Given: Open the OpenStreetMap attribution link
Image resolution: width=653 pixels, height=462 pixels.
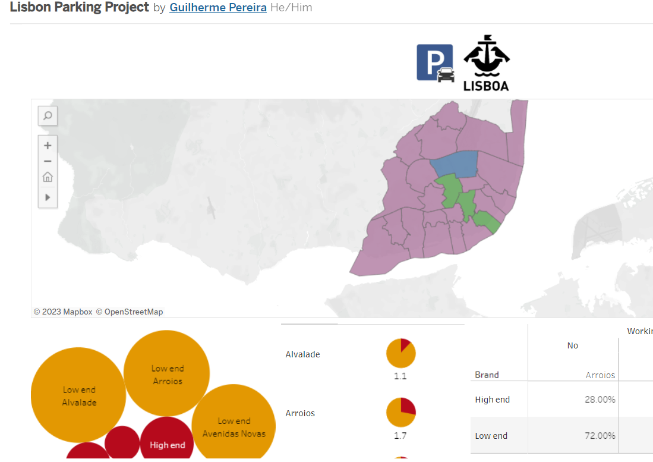Looking at the screenshot, I should [x=130, y=312].
